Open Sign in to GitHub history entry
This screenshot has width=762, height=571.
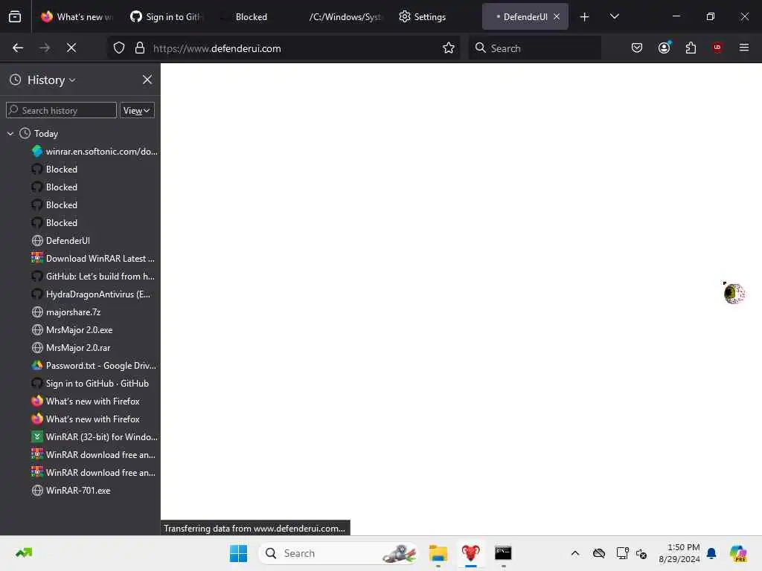point(90,384)
